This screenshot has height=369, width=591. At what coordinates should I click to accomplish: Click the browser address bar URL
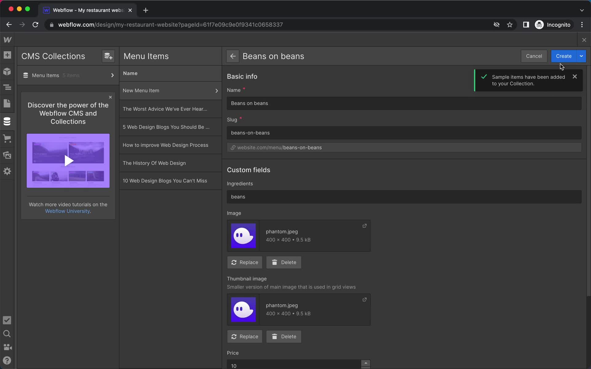[x=170, y=25]
